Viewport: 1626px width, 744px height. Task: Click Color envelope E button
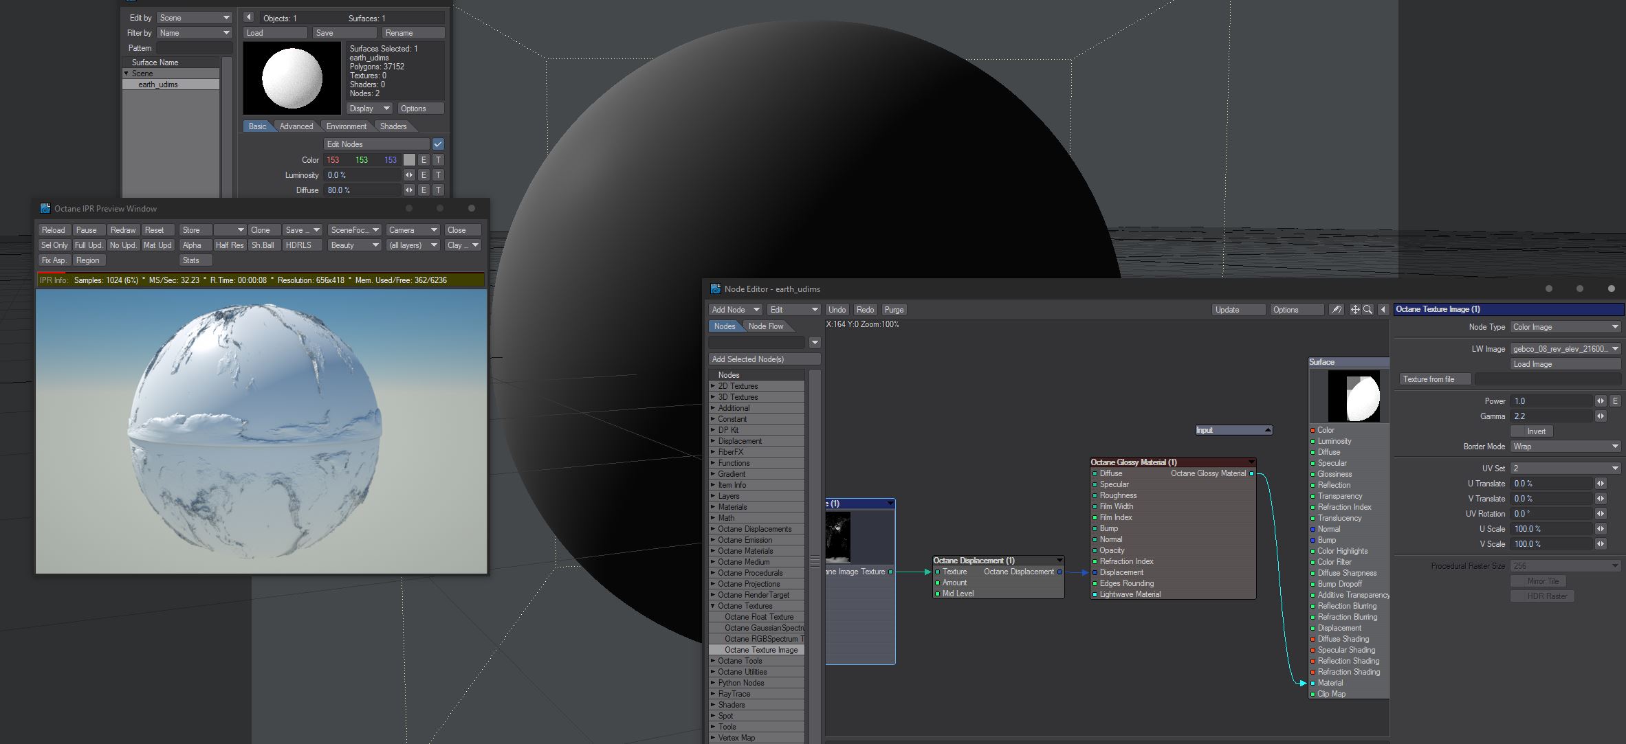coord(424,160)
